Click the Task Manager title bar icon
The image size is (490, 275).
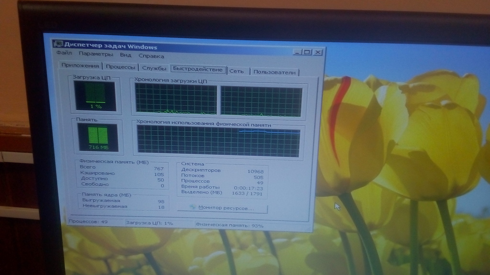58,44
